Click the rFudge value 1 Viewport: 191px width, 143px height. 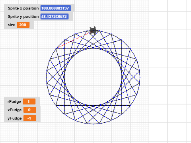(29, 102)
